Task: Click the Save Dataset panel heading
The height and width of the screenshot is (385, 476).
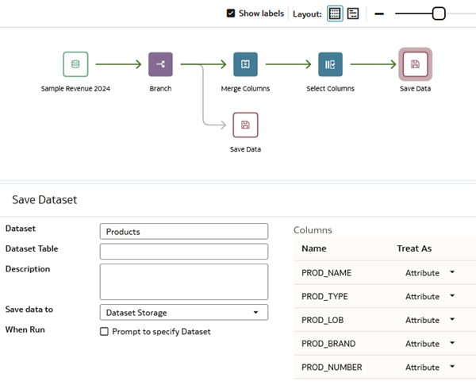Action: 44,199
